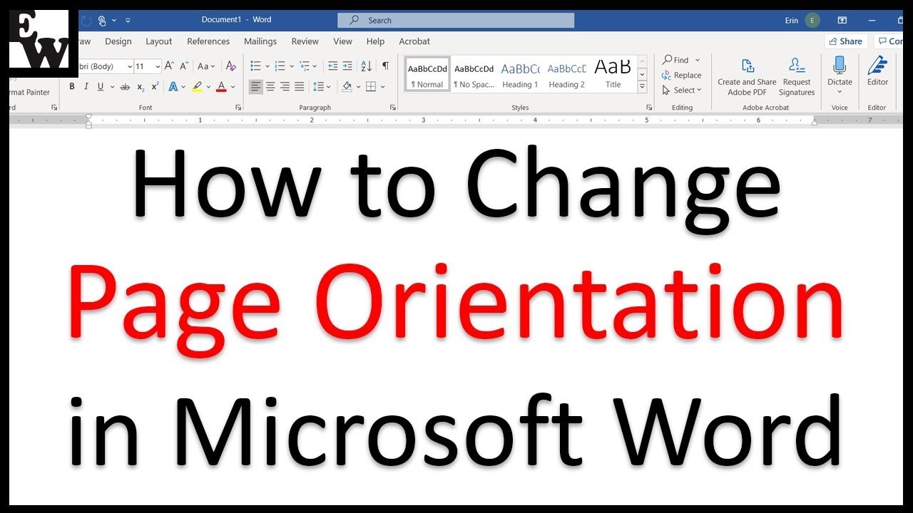
Task: Switch to the View tab
Action: pos(343,41)
